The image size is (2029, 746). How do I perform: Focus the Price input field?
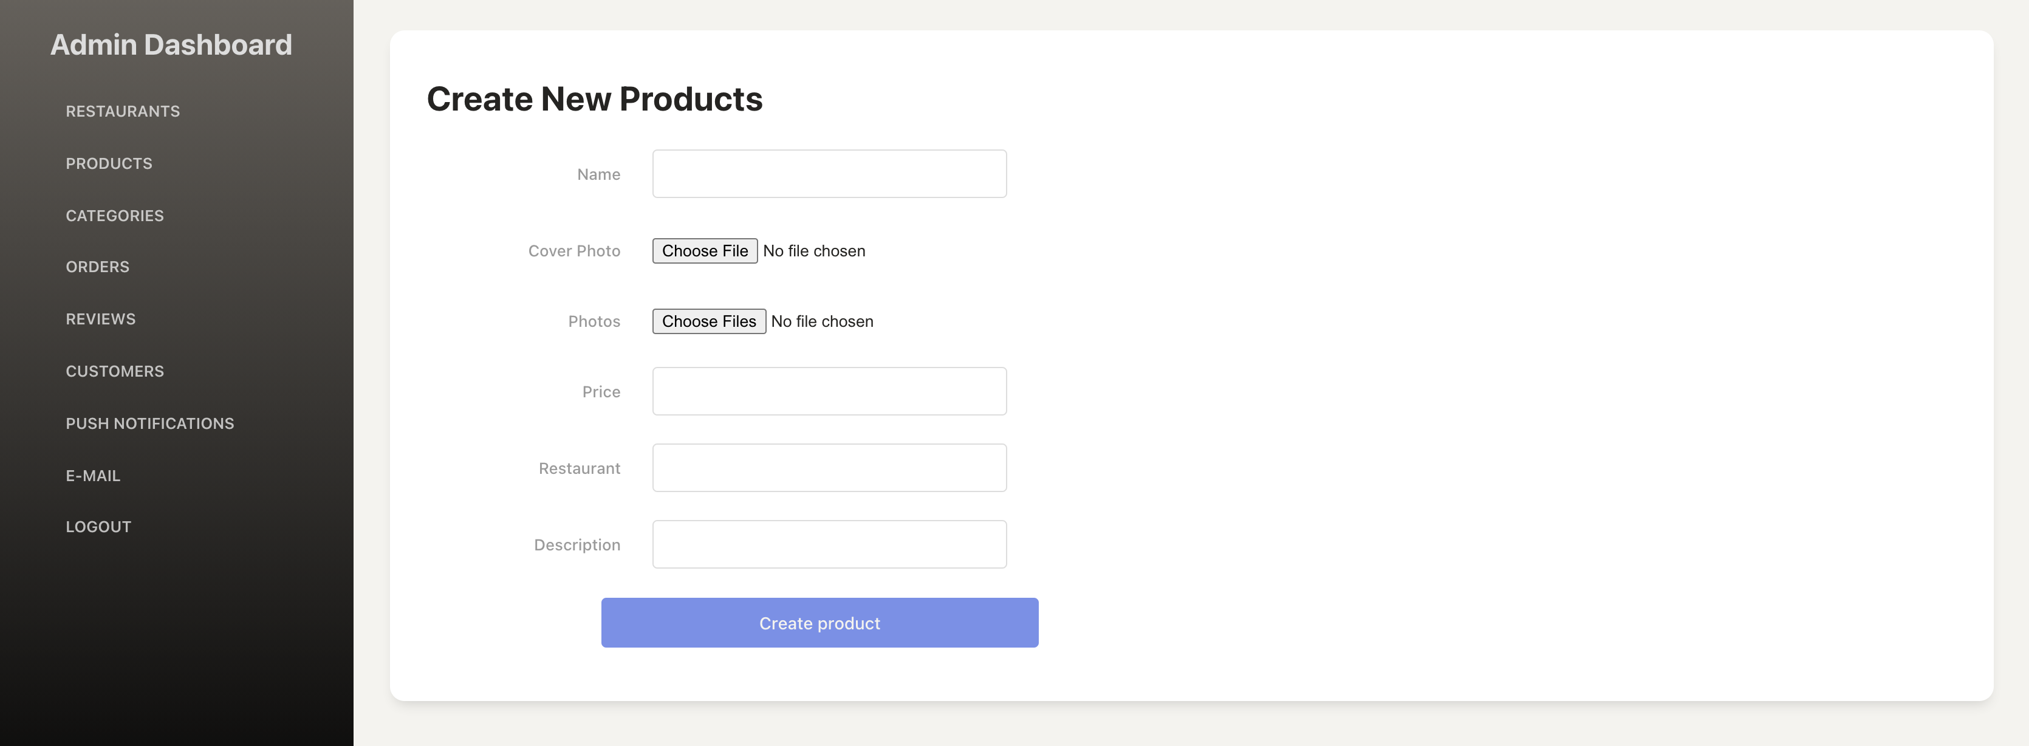pos(829,391)
